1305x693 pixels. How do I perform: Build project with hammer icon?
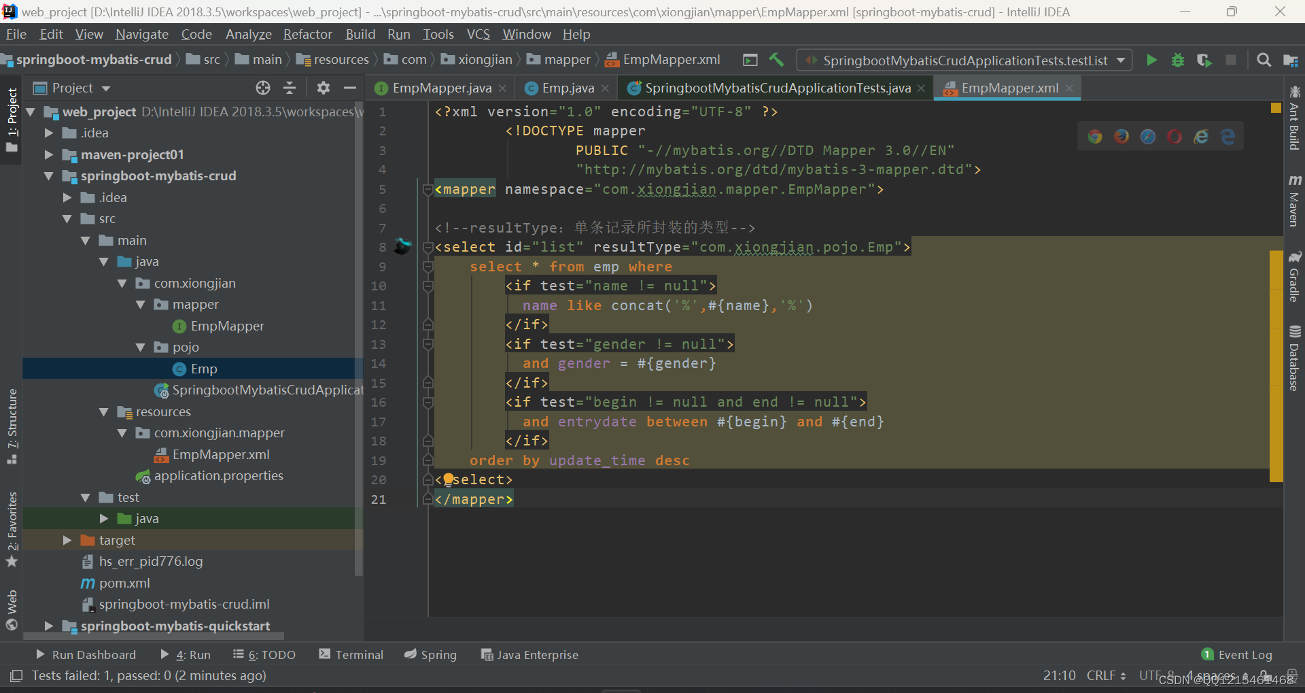[x=776, y=60]
